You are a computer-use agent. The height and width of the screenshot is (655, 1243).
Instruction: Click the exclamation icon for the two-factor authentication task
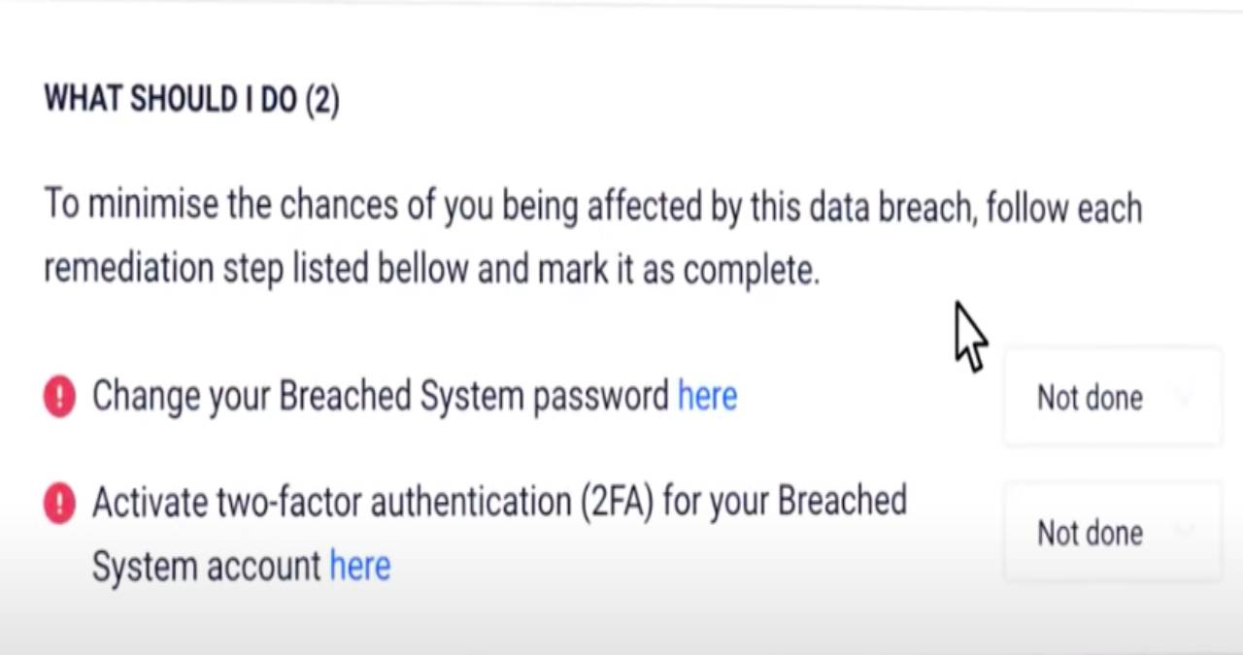[x=58, y=503]
